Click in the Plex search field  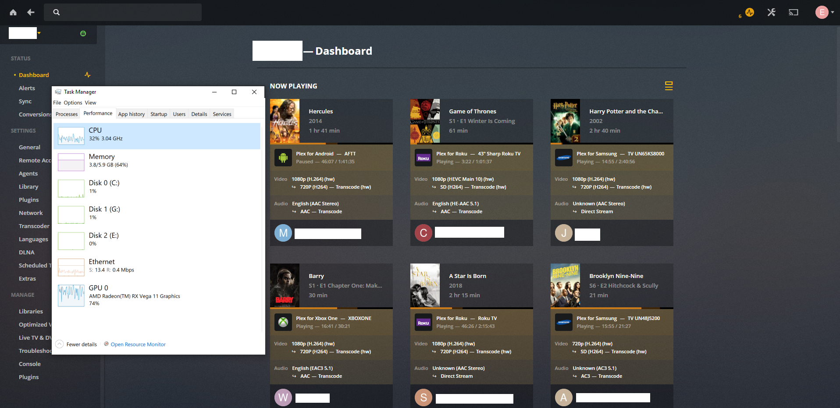(x=123, y=12)
